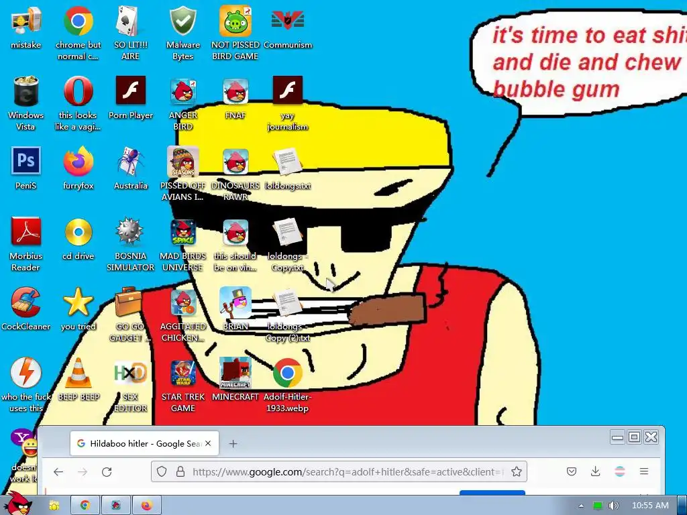687x515 pixels.
Task: Open the tracking protection shield icon
Action: 162,471
